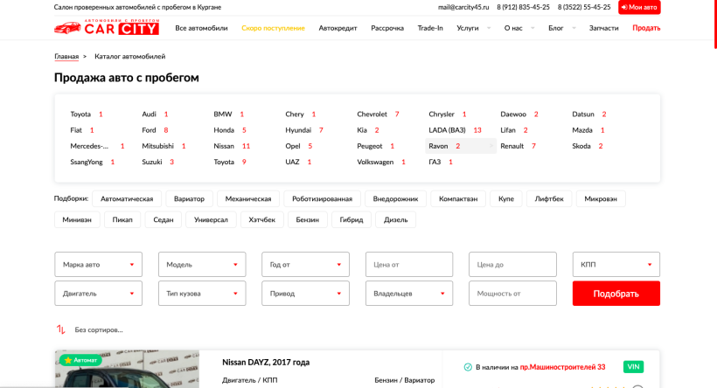Click the Продать menu link
This screenshot has width=717, height=388.
click(x=646, y=28)
